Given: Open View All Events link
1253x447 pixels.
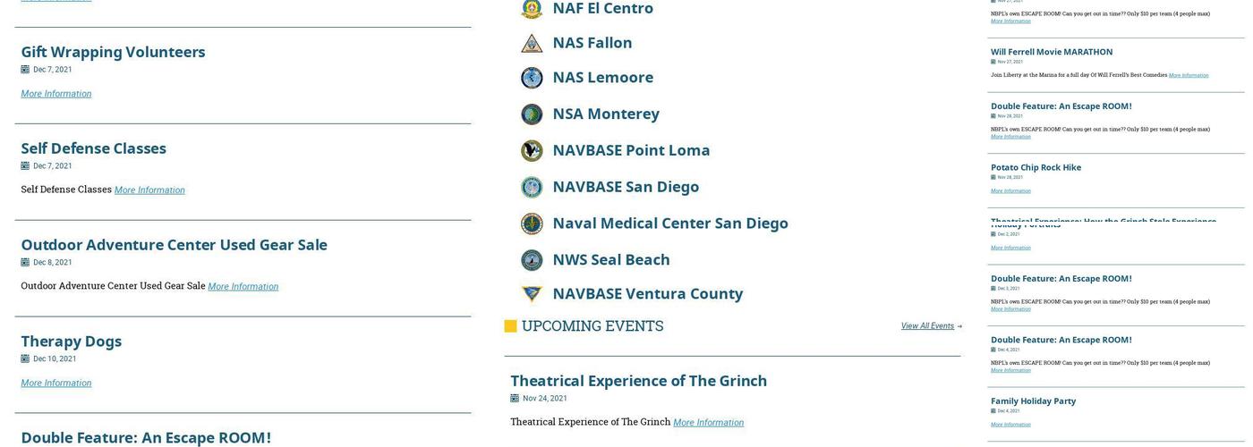Looking at the screenshot, I should [x=927, y=326].
